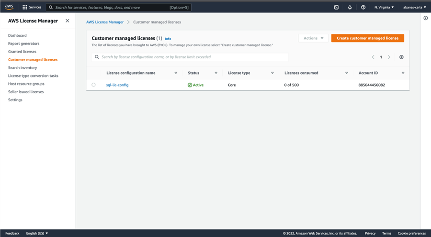Open Host resource groups in sidebar
This screenshot has height=237, width=431.
(26, 84)
